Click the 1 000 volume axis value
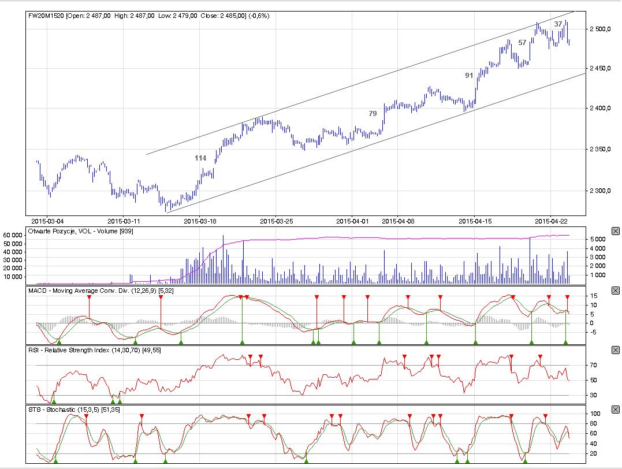622x469 pixels. click(598, 275)
